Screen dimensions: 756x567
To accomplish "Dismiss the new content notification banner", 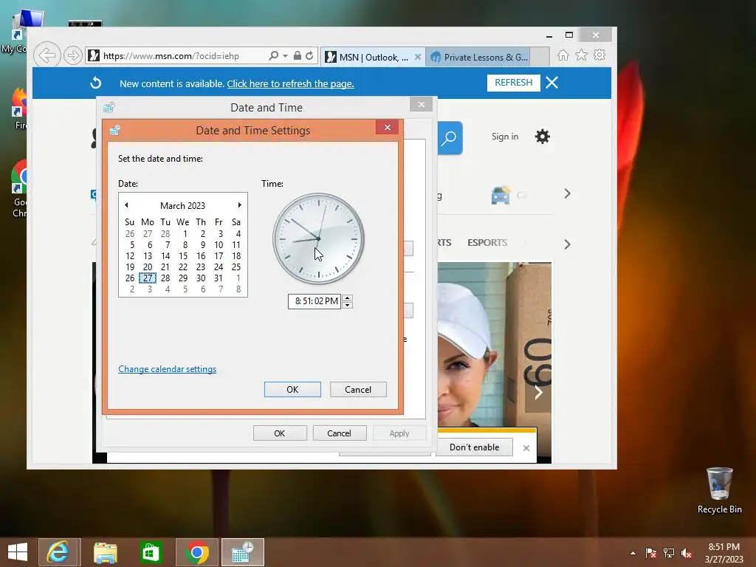I will tap(552, 83).
